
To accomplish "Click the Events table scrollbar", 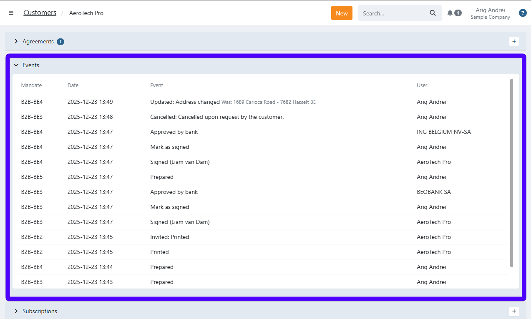I will (x=511, y=173).
